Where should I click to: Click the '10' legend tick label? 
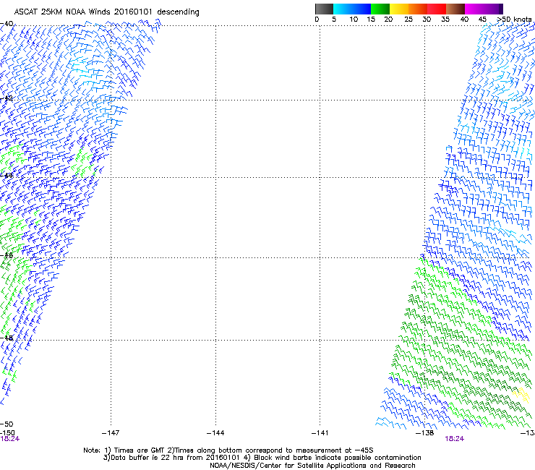point(354,19)
